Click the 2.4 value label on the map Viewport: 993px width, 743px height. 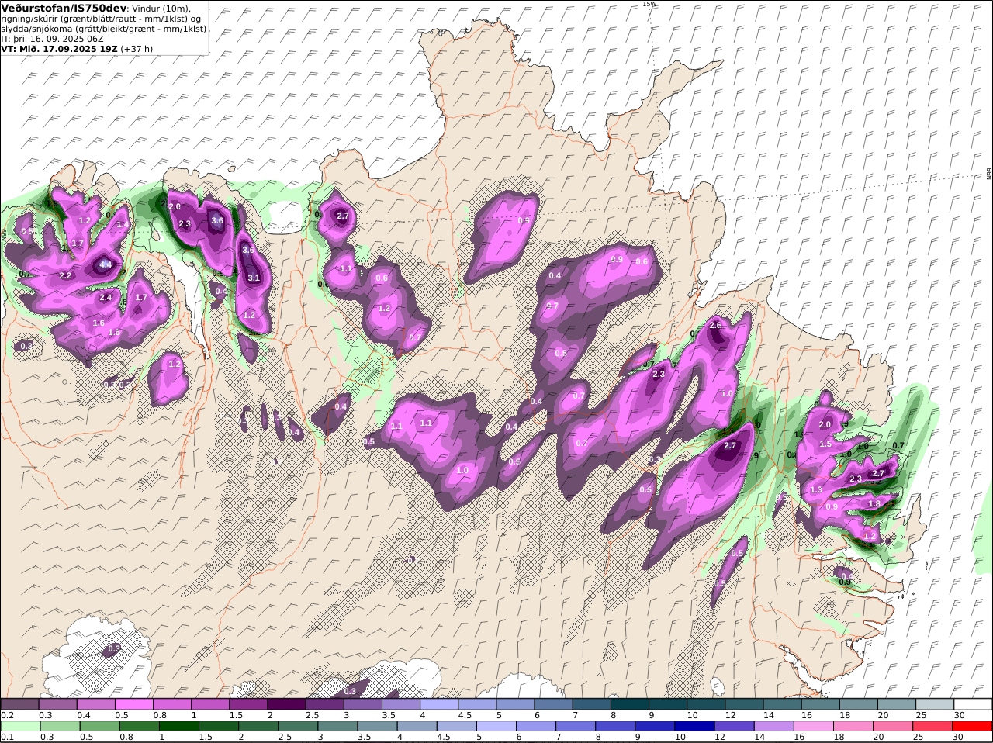point(106,298)
